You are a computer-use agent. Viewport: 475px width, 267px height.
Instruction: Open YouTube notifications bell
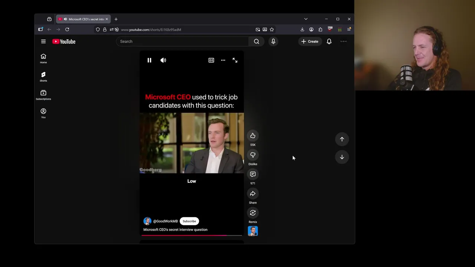click(329, 42)
